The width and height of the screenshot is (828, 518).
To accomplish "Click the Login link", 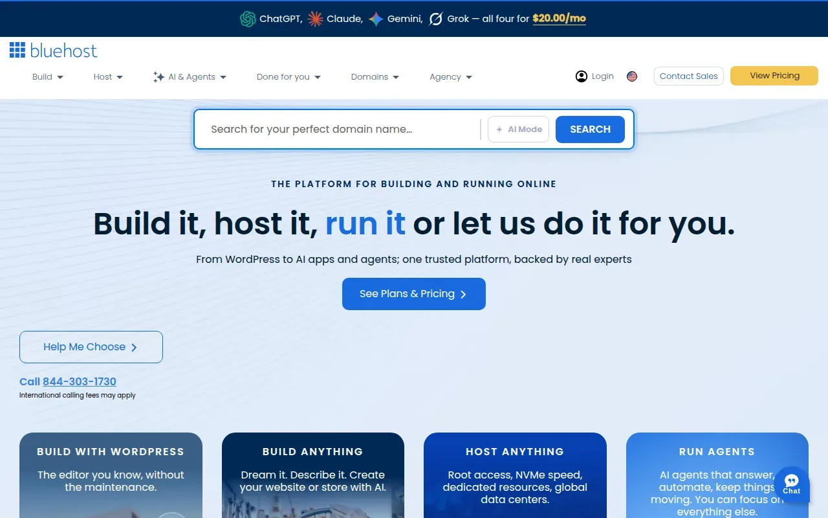I will [x=602, y=76].
